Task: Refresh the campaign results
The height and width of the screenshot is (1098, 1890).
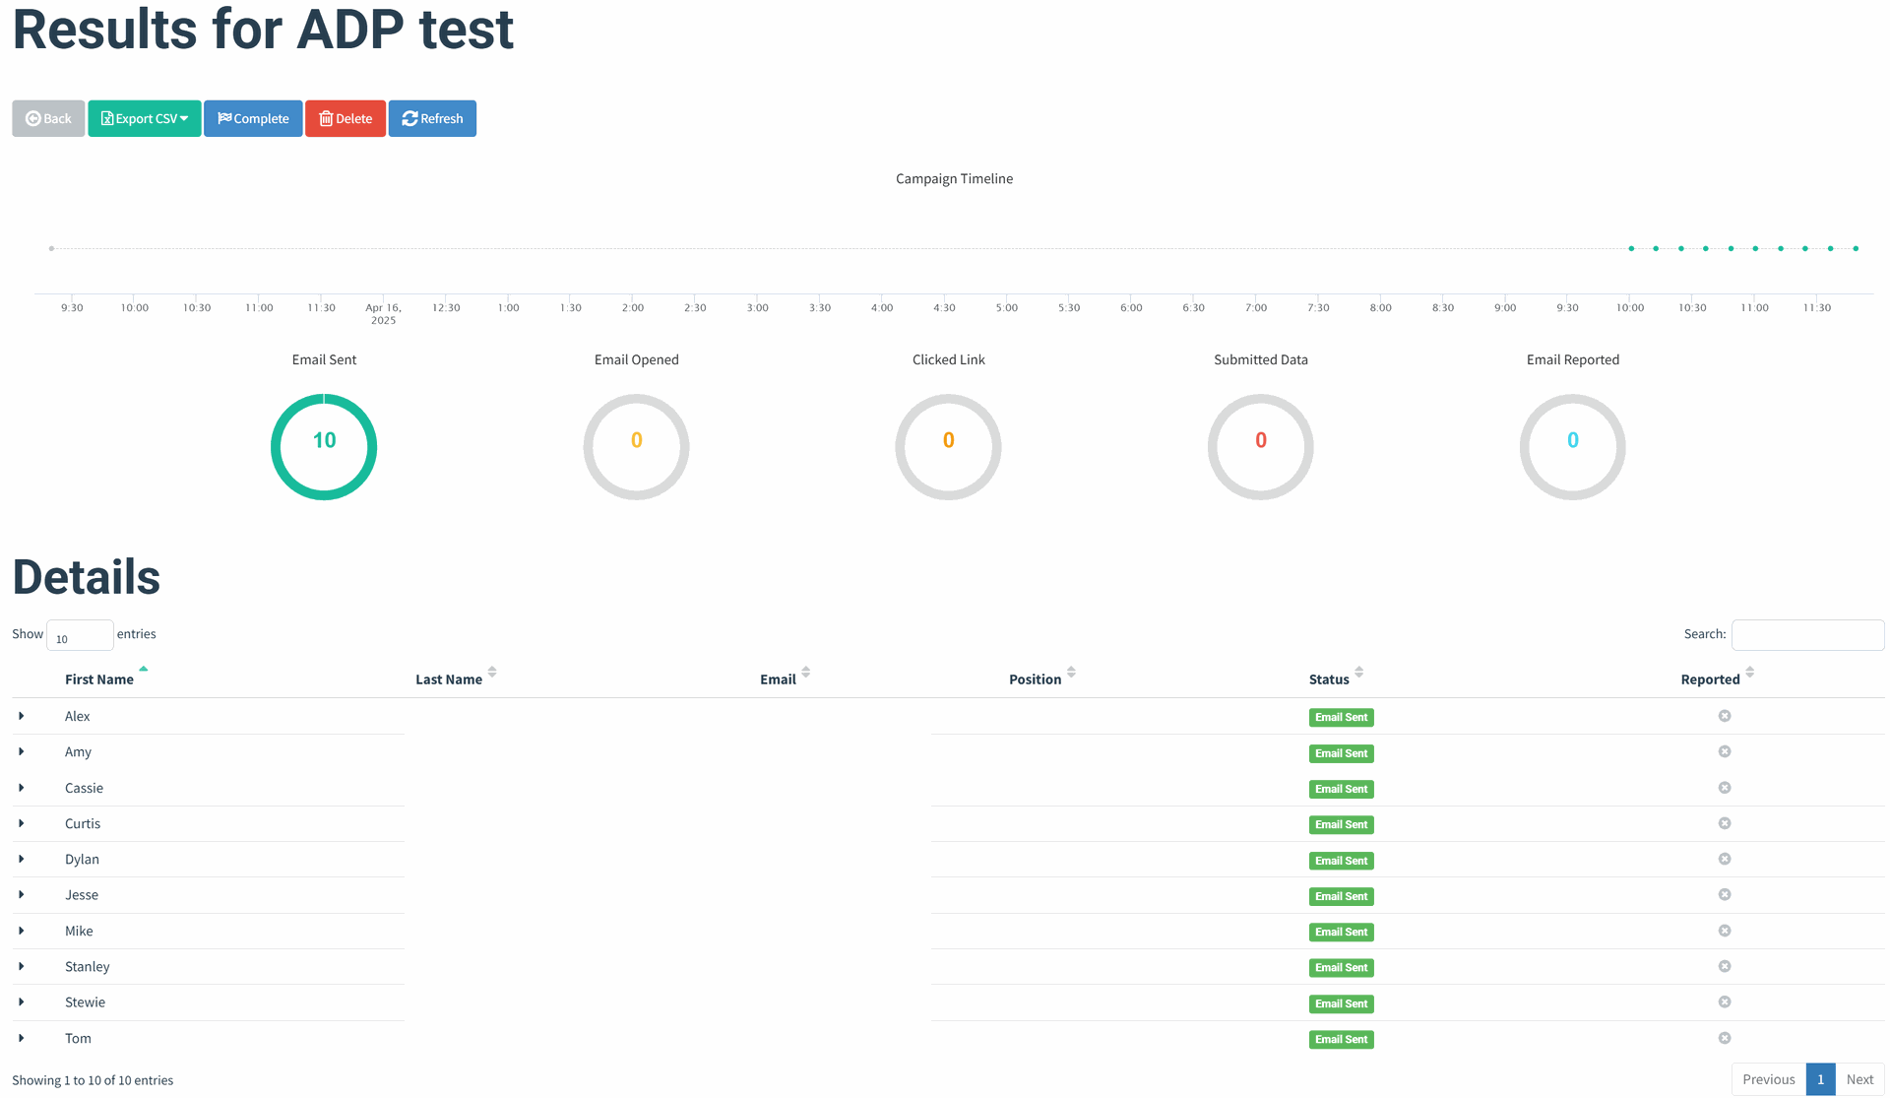Action: pos(432,118)
